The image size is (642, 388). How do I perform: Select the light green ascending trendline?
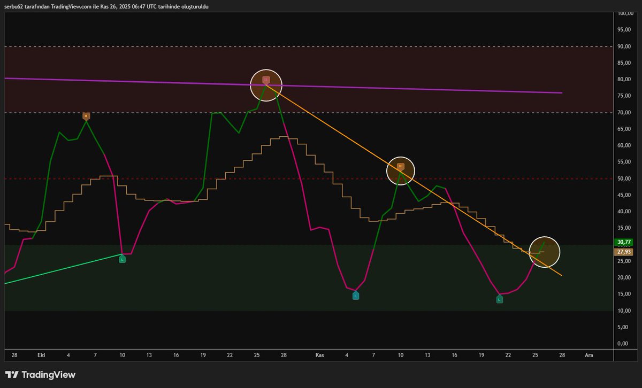64,269
